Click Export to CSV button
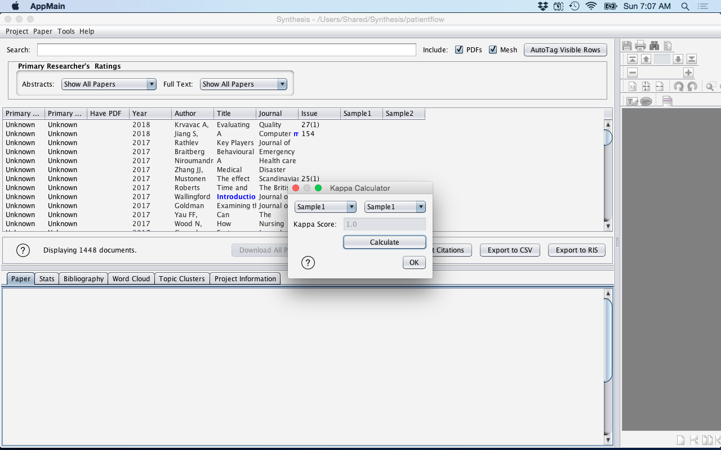The image size is (721, 450). 510,250
